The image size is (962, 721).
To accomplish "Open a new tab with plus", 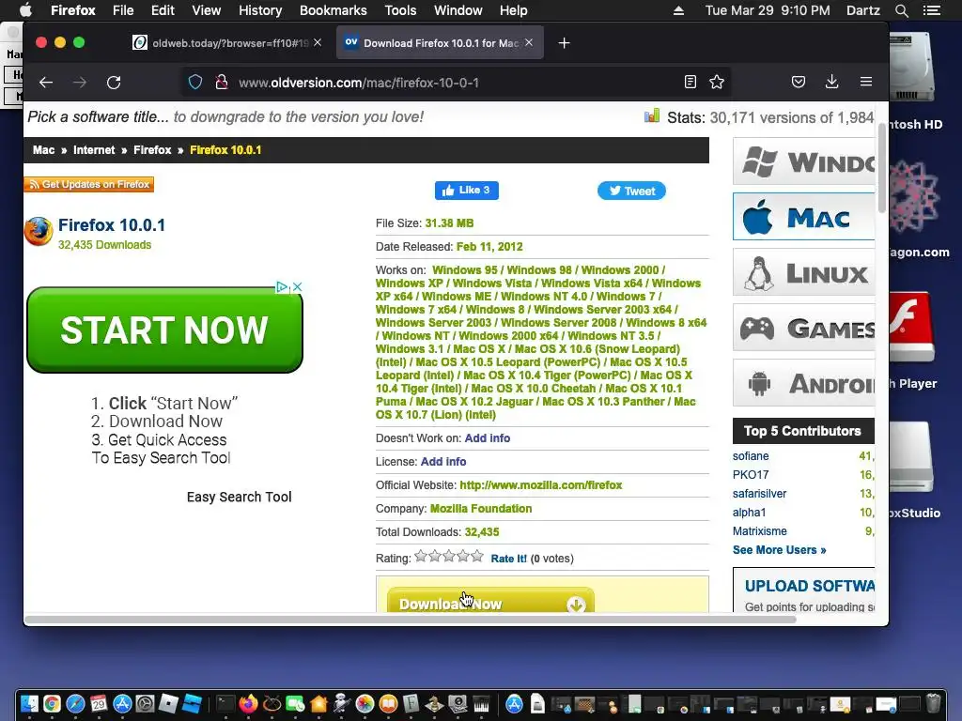I will point(565,43).
